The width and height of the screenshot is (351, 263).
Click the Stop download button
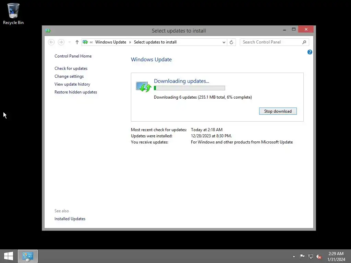tap(278, 111)
